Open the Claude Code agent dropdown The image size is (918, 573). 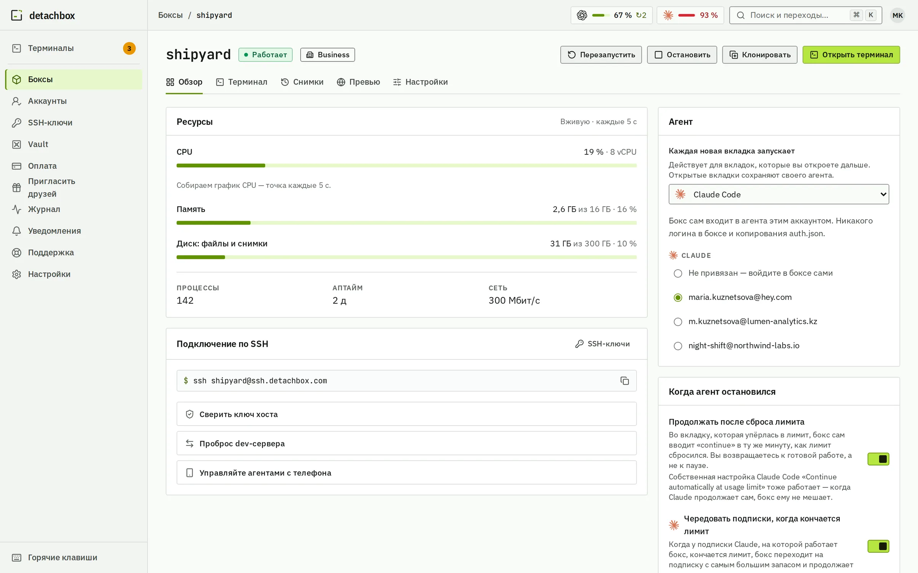click(x=779, y=194)
